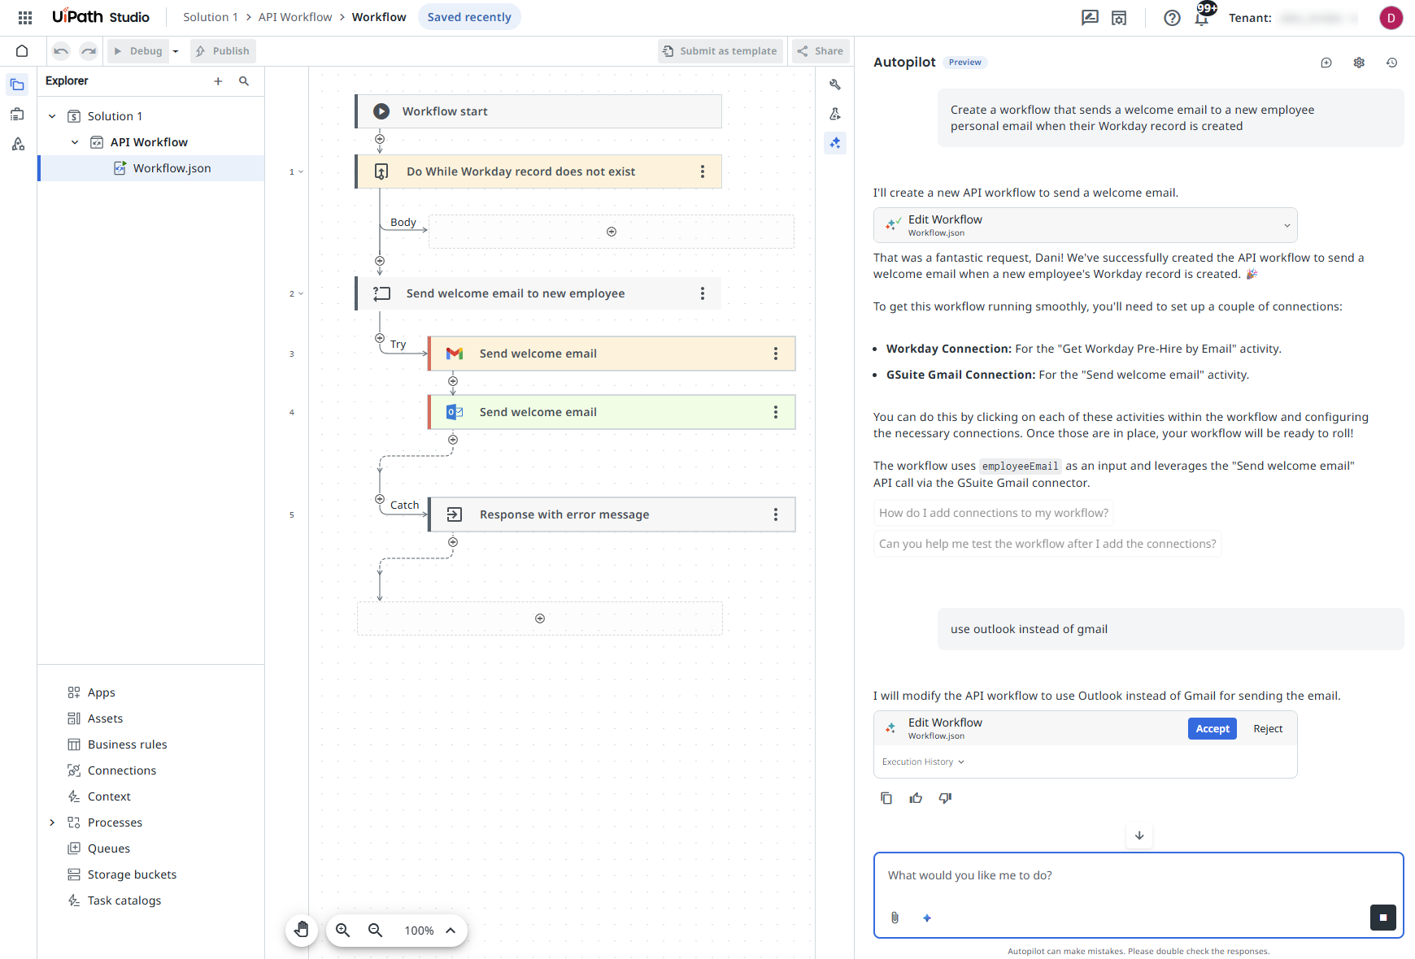This screenshot has height=959, width=1415.
Task: Open user avatar D menu
Action: tap(1391, 18)
